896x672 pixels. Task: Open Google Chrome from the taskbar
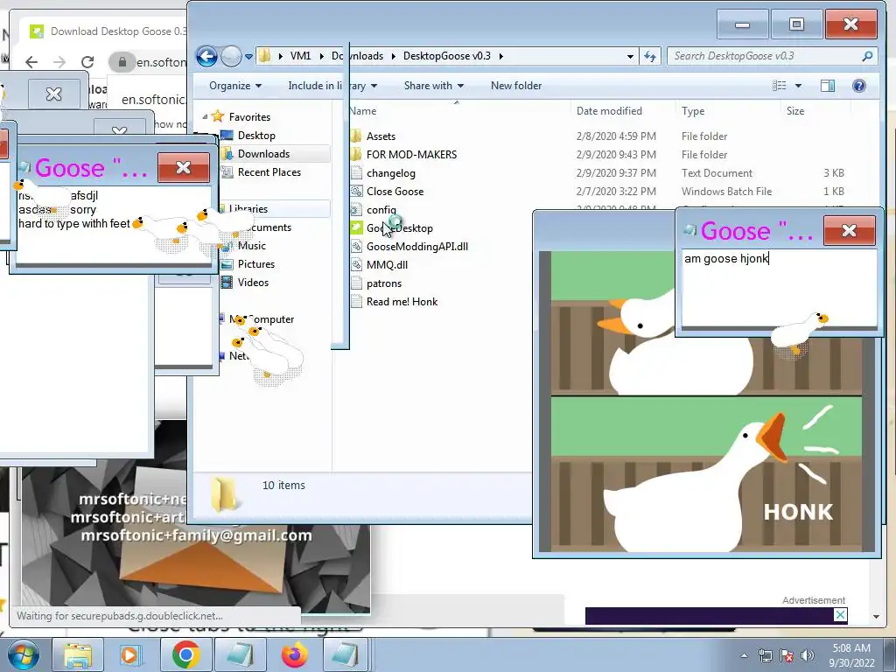point(185,655)
